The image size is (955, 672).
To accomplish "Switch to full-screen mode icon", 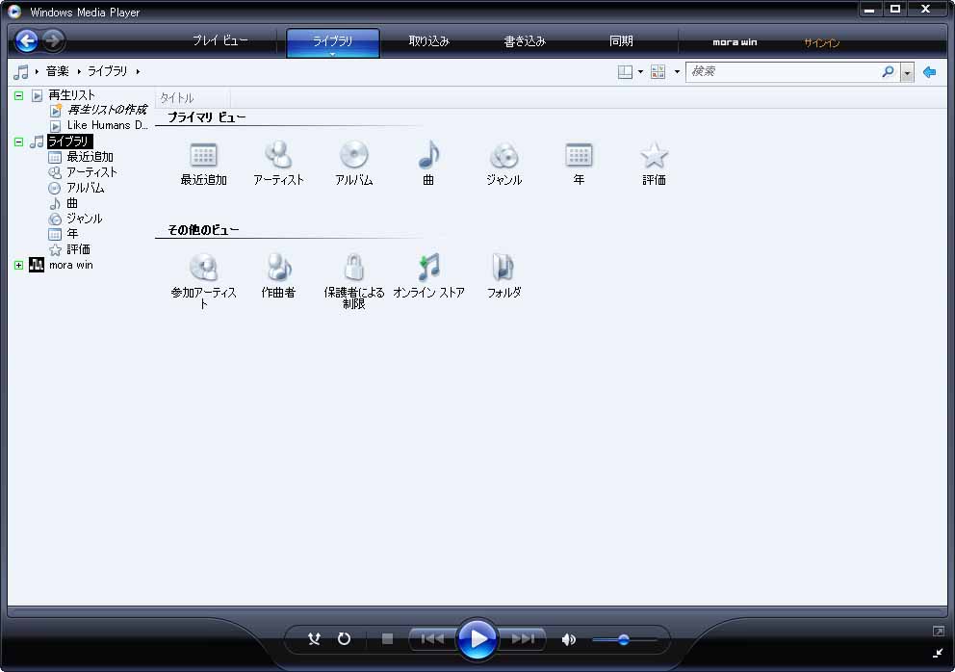I will 938,631.
